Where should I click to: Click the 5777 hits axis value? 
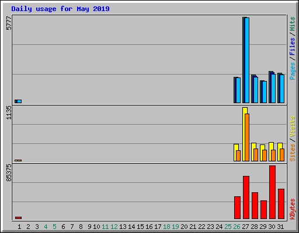9,23
